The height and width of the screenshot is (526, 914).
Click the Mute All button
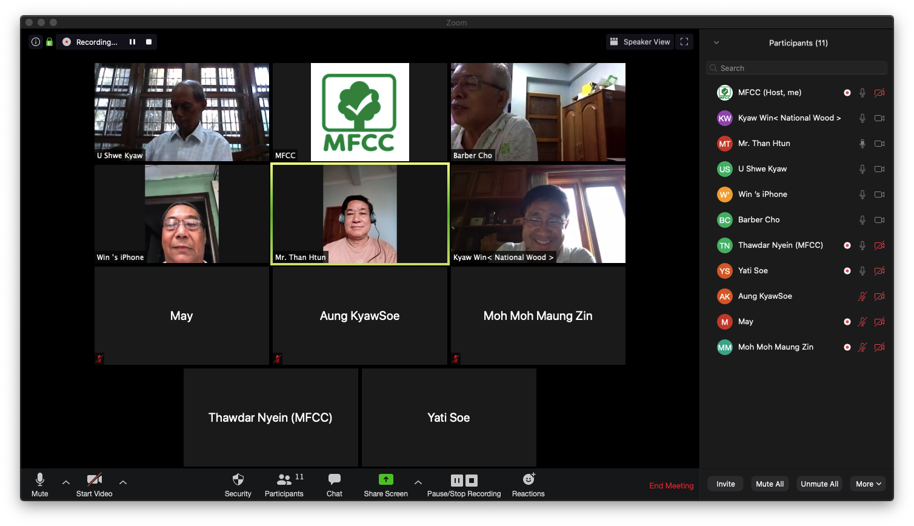[770, 484]
